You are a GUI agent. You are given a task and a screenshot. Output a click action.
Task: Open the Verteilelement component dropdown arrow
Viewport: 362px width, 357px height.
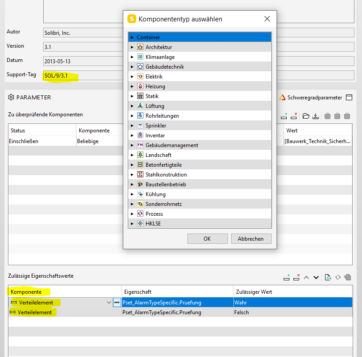(109, 303)
